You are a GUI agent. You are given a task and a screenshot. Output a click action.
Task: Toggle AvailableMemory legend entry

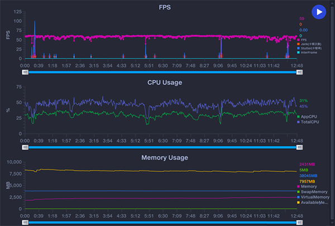tap(314, 202)
